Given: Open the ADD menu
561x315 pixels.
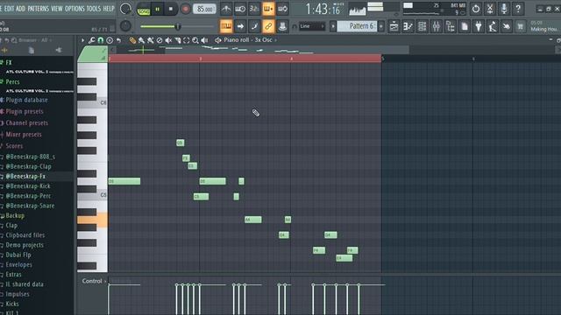Looking at the screenshot, I should pos(21,9).
